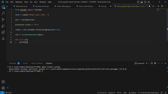The width and height of the screenshot is (168, 94).
Task: Close the terminal panel
Action: (165, 63)
